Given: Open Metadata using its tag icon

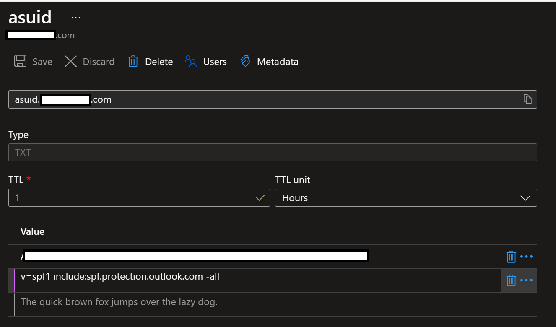Looking at the screenshot, I should click(x=245, y=61).
